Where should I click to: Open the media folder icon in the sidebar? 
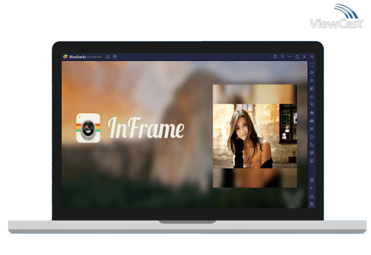coord(312,137)
